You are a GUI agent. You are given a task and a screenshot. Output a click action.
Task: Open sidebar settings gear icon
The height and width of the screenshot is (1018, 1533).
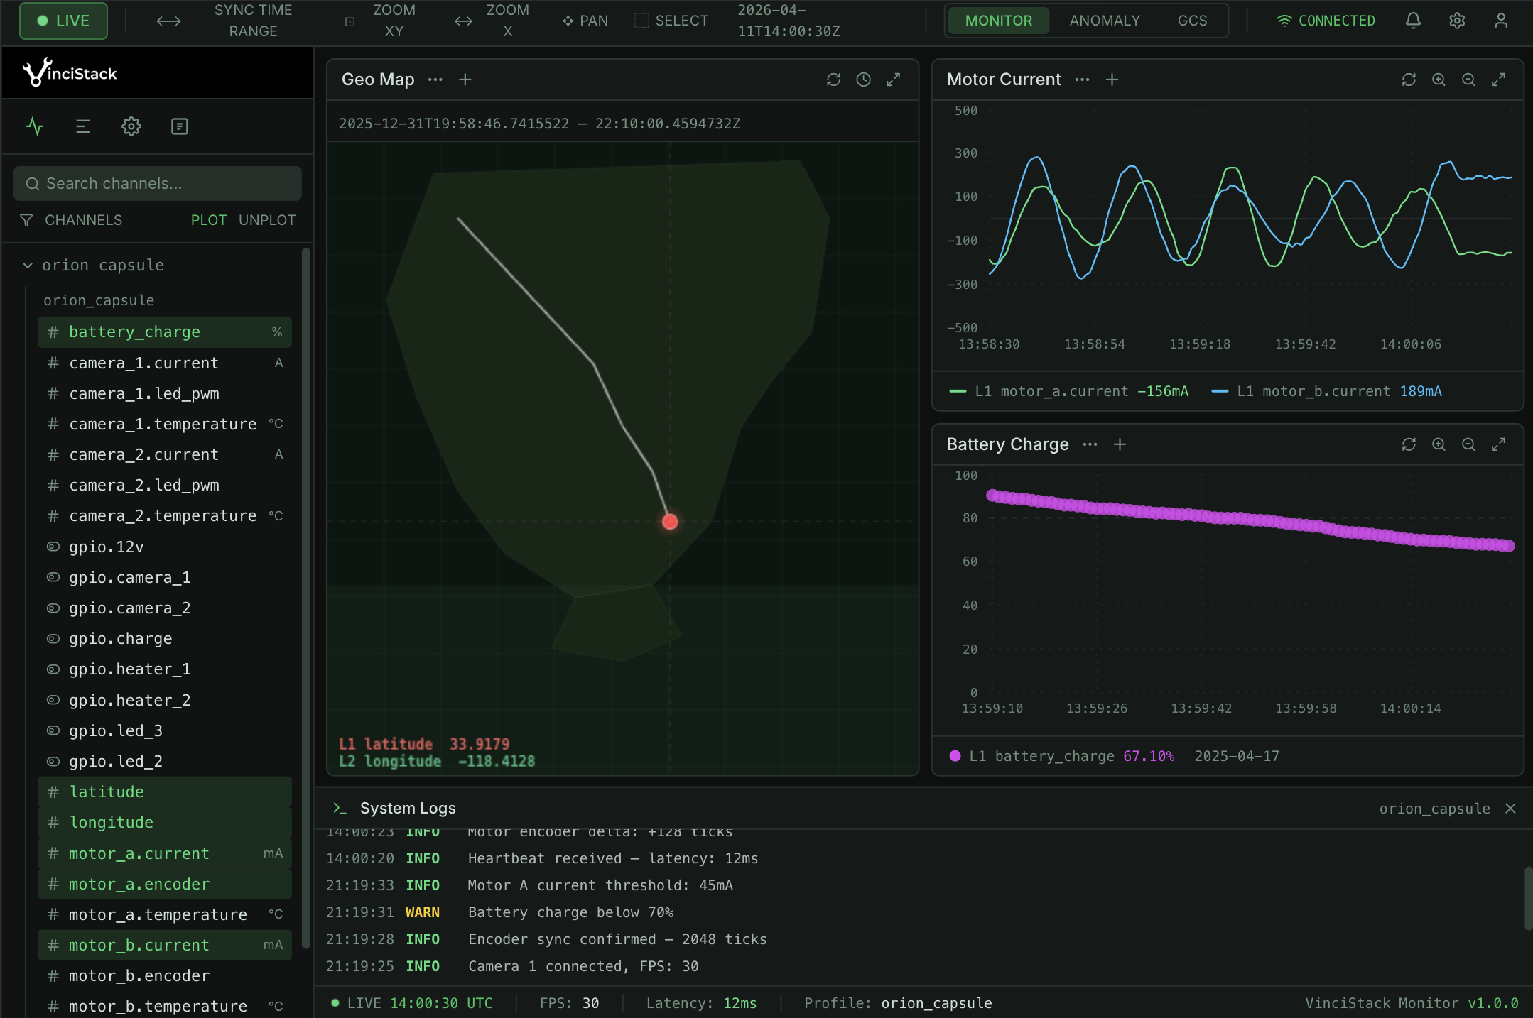(131, 126)
